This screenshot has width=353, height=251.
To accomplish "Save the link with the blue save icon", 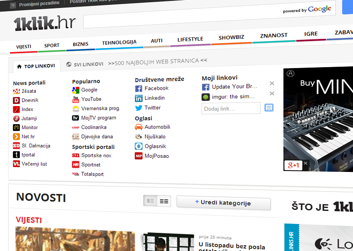I will click(269, 107).
